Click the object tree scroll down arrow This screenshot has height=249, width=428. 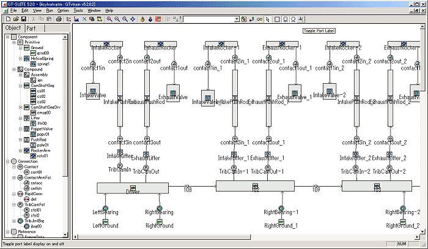65,234
